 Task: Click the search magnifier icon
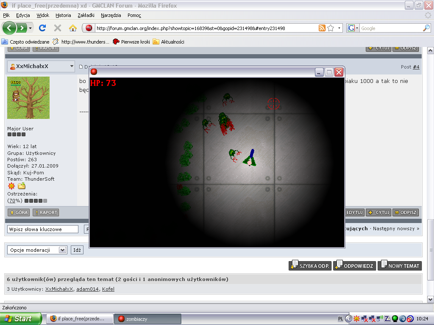click(426, 28)
